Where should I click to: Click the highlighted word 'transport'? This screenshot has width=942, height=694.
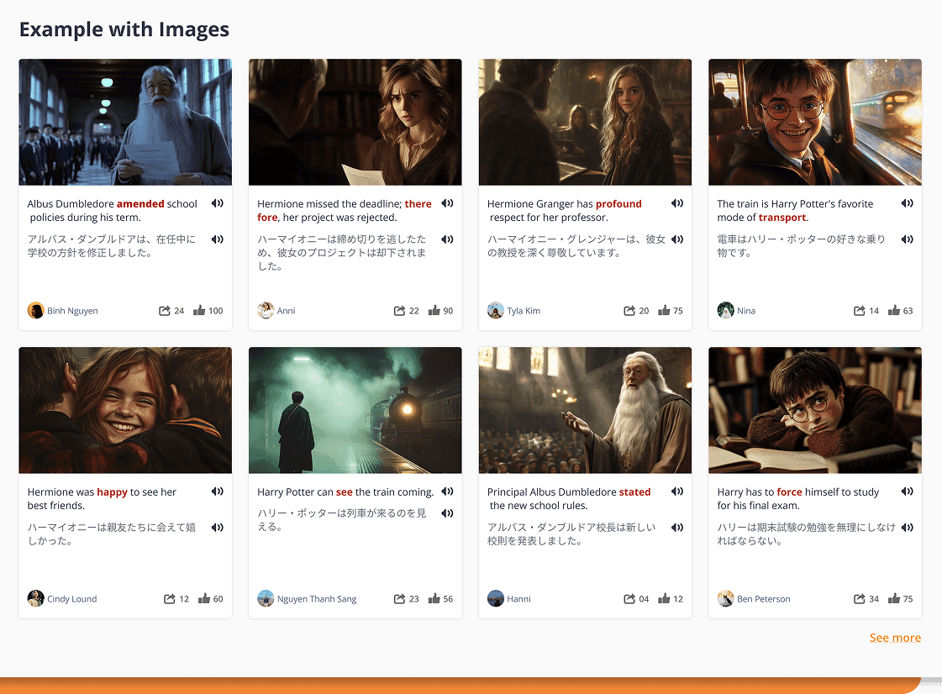tap(781, 218)
